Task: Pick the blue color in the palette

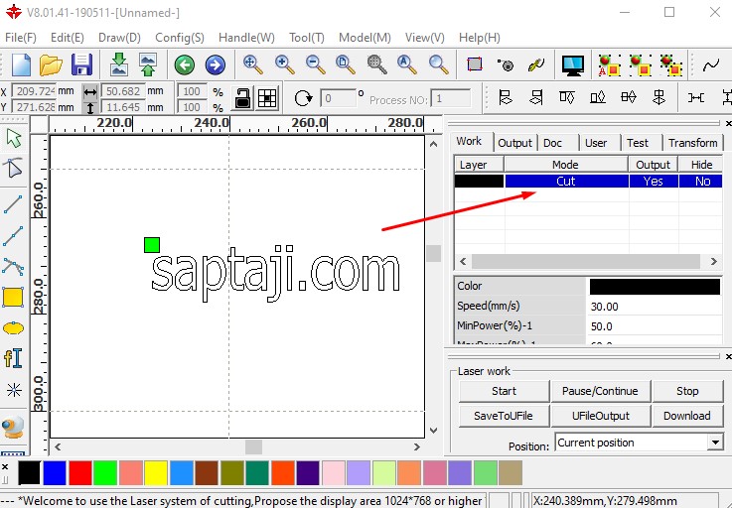Action: coord(55,473)
